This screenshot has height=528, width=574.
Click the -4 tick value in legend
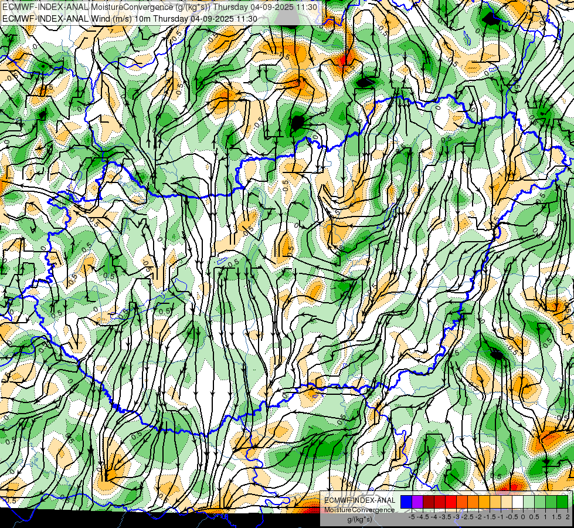pos(434,517)
